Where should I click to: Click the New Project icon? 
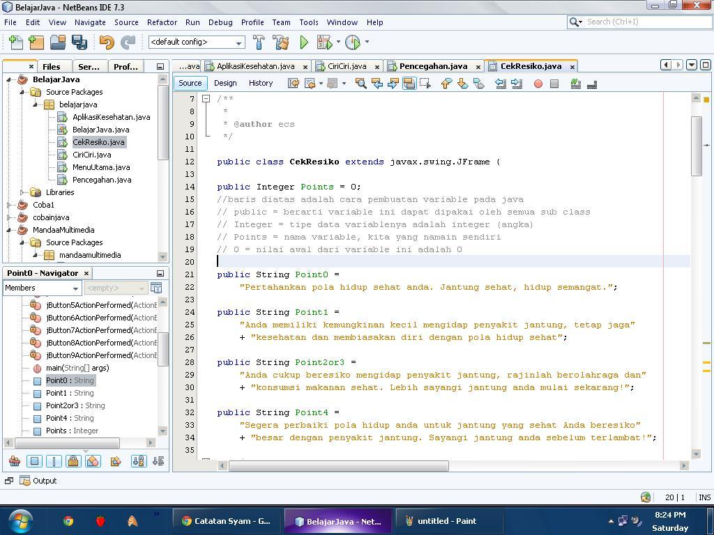coord(36,42)
